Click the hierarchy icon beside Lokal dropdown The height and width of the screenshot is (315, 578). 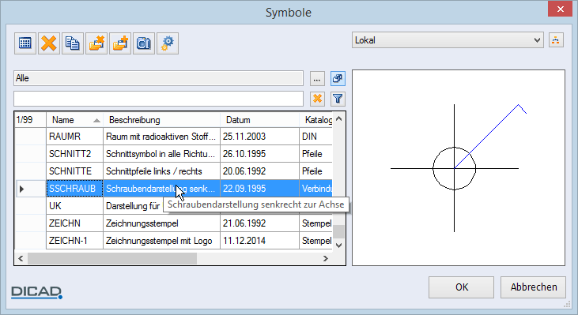[x=556, y=40]
